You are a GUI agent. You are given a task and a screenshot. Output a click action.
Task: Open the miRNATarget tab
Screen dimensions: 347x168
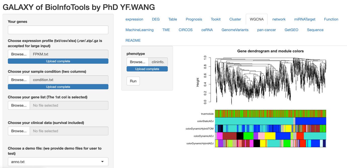[x=304, y=19]
